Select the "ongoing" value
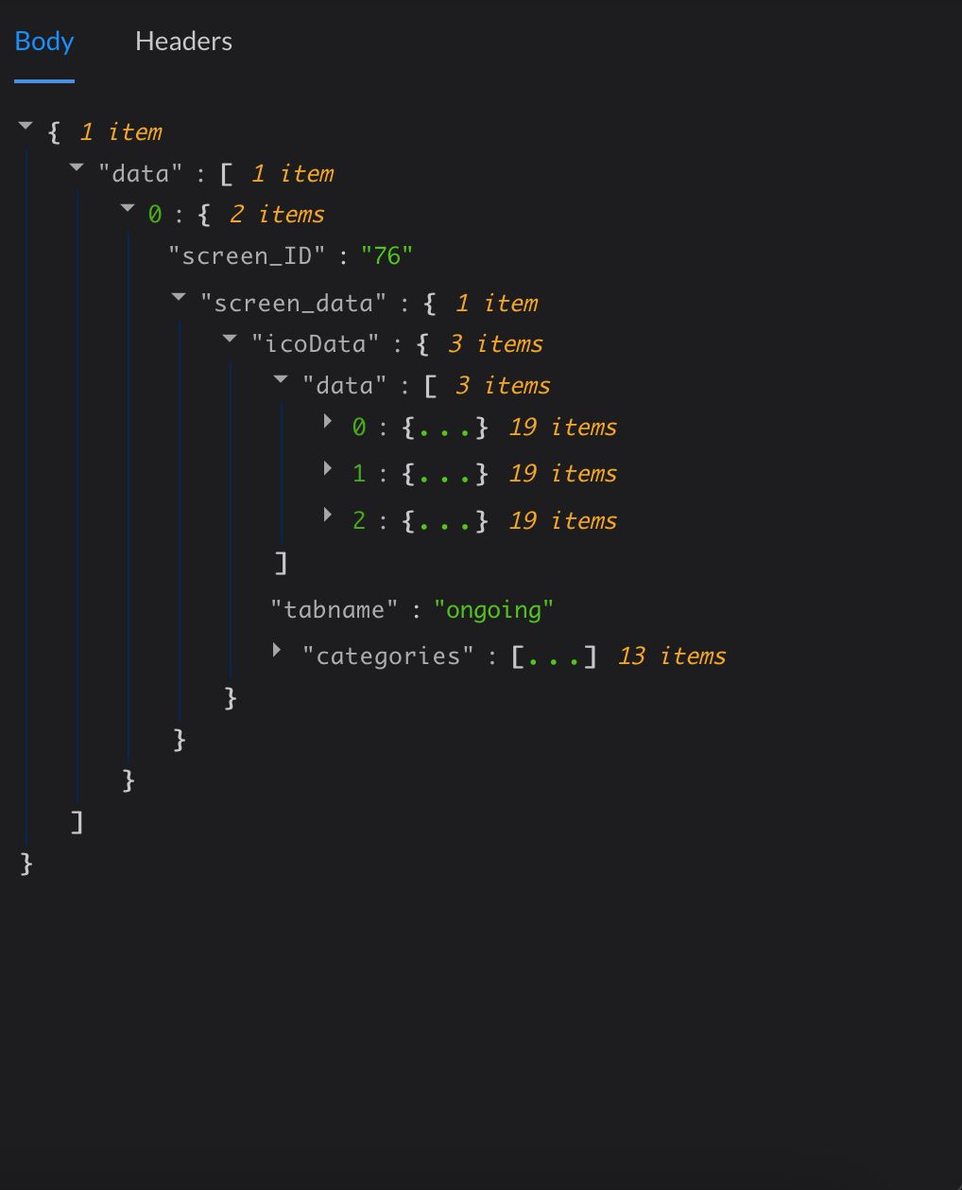The height and width of the screenshot is (1190, 962). click(493, 610)
